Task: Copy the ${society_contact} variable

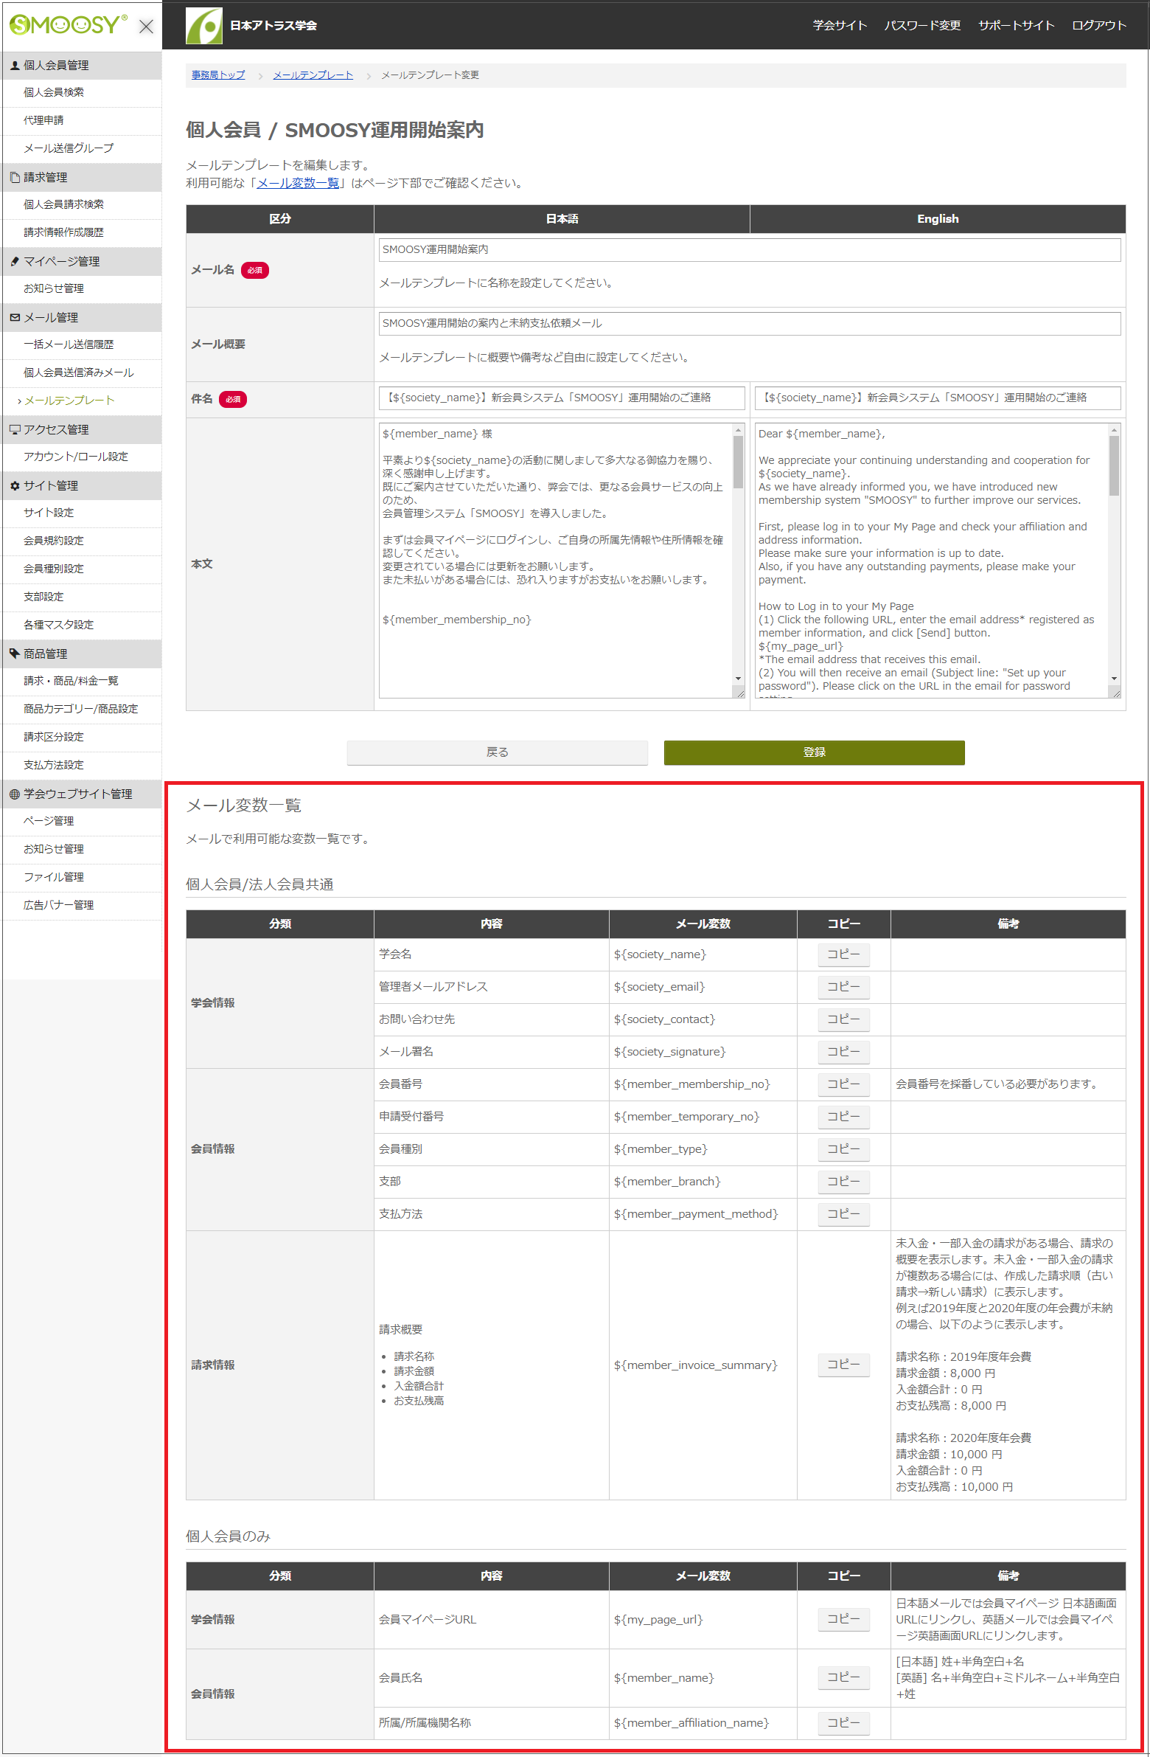Action: click(x=844, y=1020)
